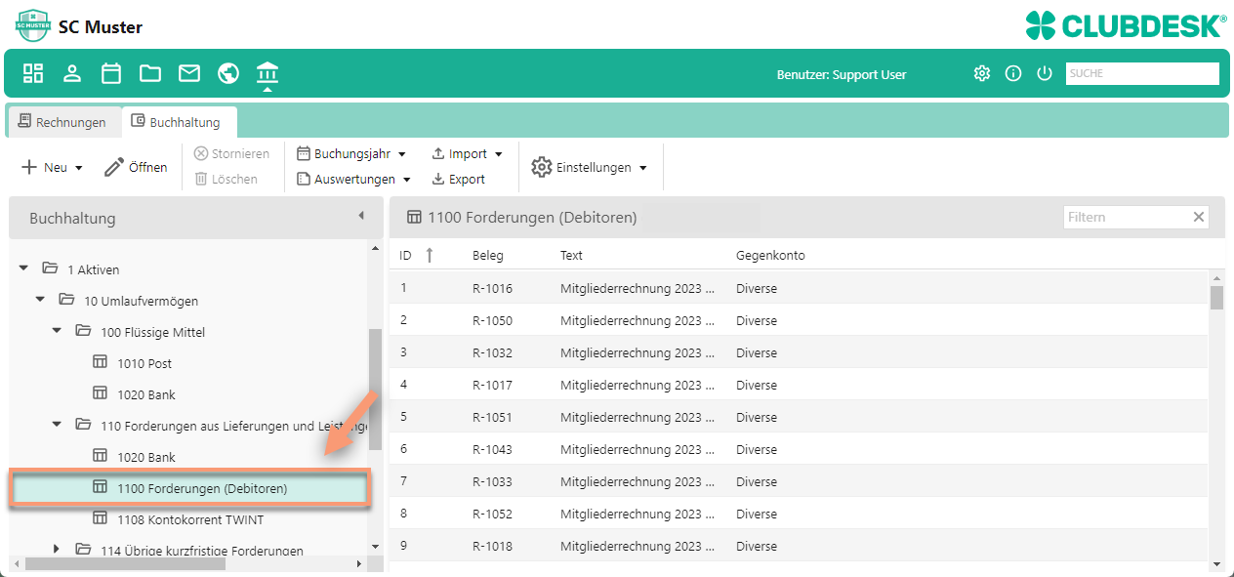Collapse the Buchhaltung side panel arrow
The width and height of the screenshot is (1234, 577).
point(360,216)
